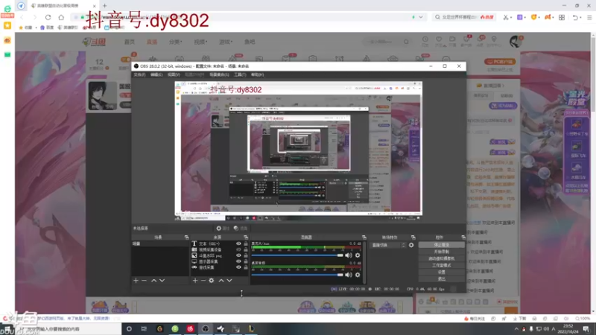The image size is (596, 335).
Task: Add a new source in OBS sources panel
Action: pos(195,281)
